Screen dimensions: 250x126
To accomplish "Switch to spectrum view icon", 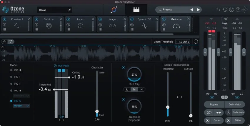I will tap(5, 42).
